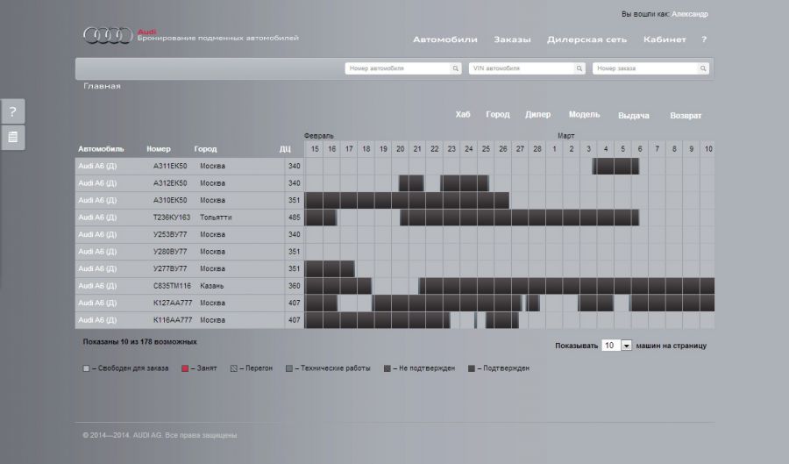Click the red Занят legend swatch
This screenshot has height=464, width=789.
tap(185, 368)
